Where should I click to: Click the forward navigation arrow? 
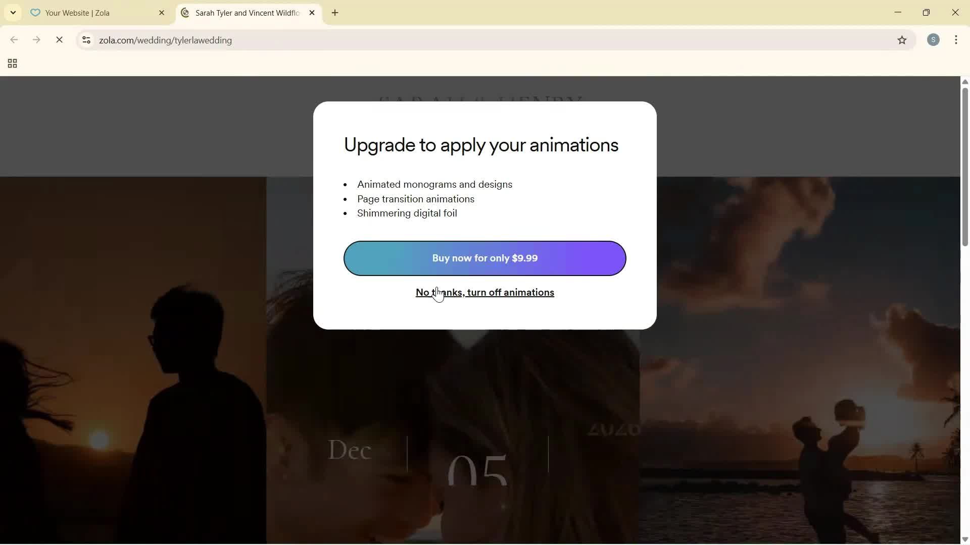(36, 40)
